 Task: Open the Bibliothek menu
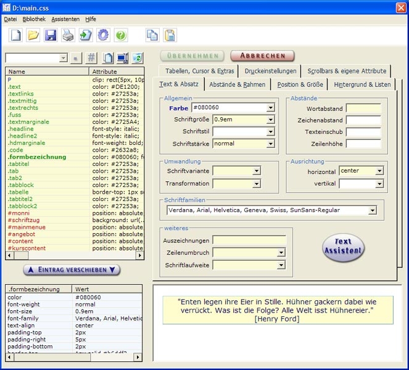coord(34,19)
